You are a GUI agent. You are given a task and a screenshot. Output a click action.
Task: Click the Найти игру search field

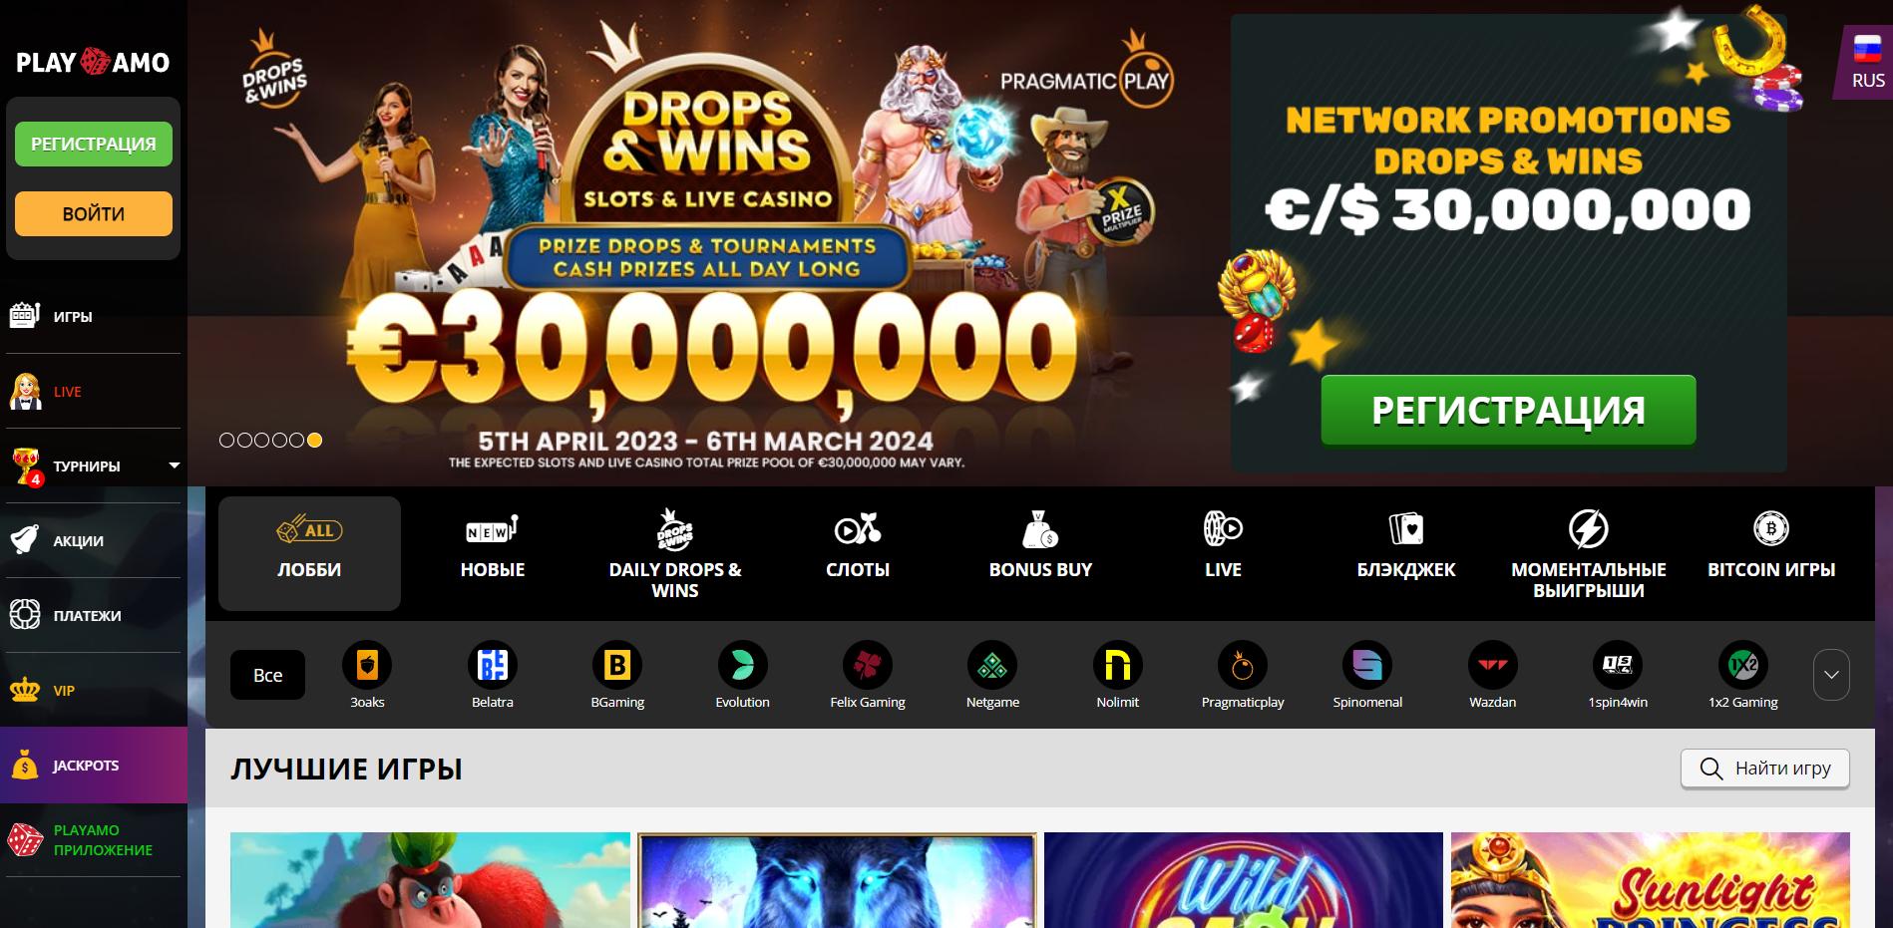pyautogui.click(x=1765, y=769)
